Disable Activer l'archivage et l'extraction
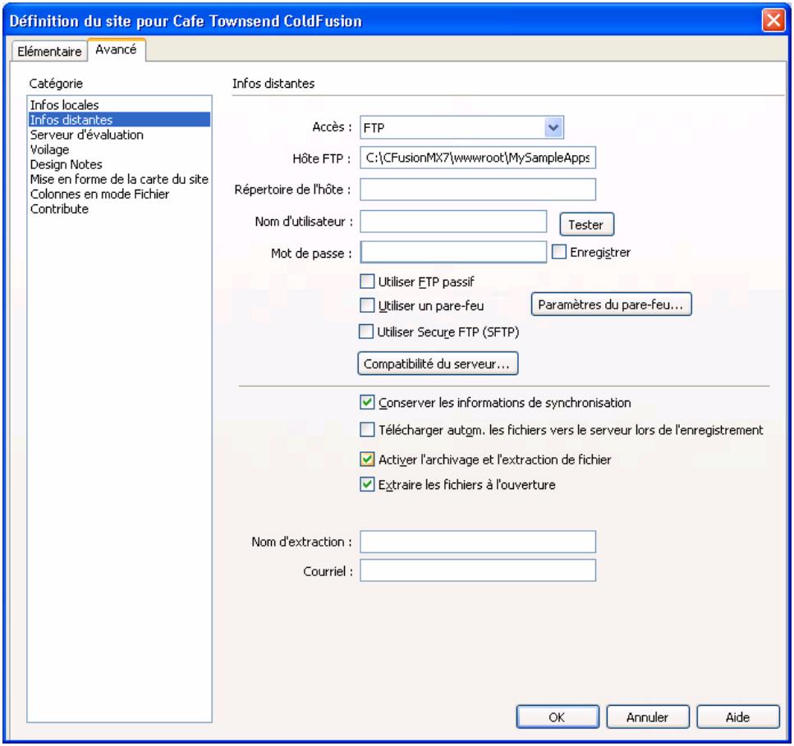This screenshot has height=746, width=794. coord(366,459)
